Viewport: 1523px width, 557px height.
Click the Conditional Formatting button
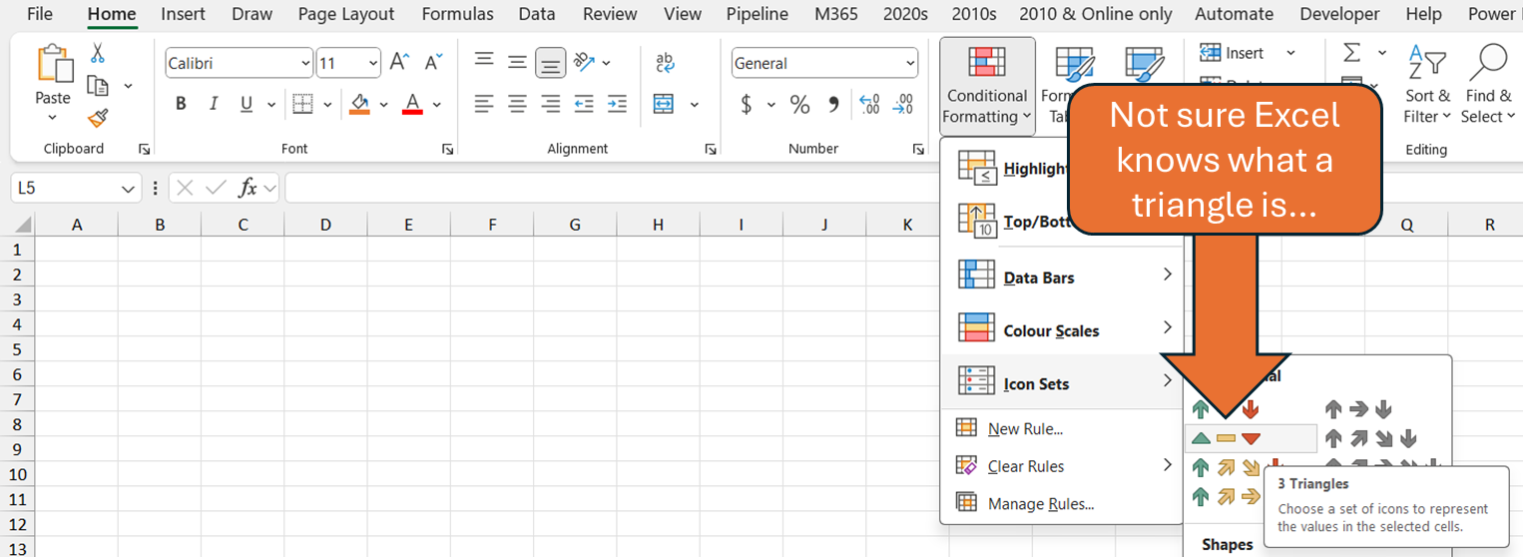pos(987,86)
